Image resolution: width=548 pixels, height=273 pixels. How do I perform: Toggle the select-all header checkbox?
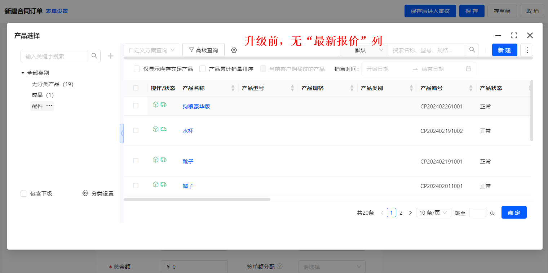point(136,88)
